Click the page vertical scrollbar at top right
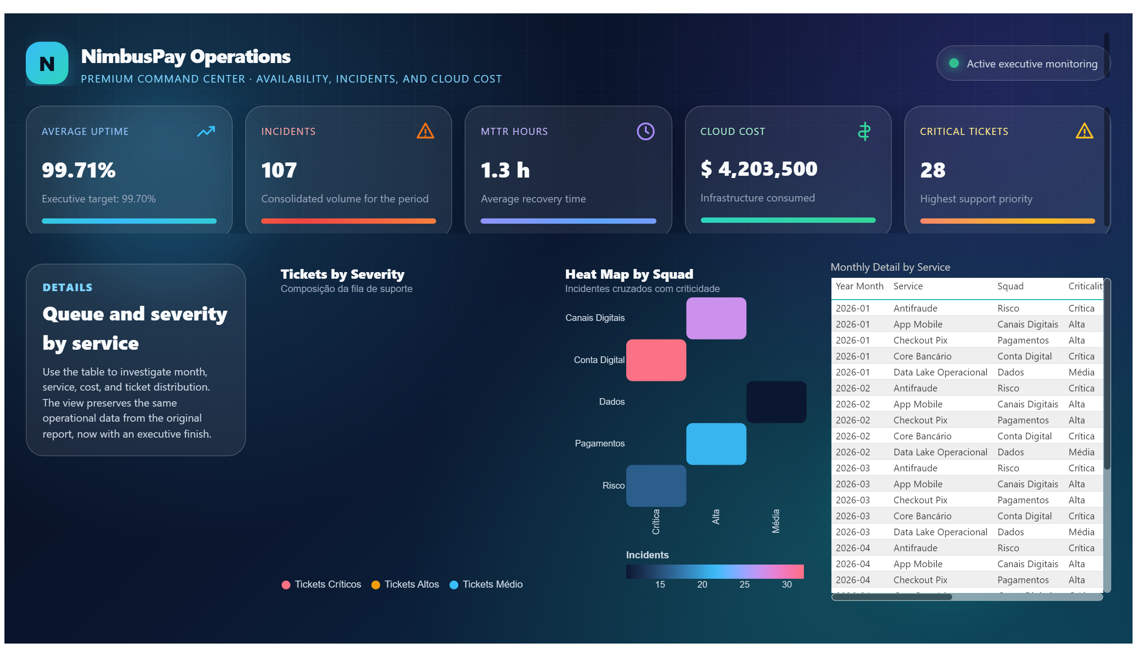Viewport: 1137px width, 648px height. click(1106, 55)
